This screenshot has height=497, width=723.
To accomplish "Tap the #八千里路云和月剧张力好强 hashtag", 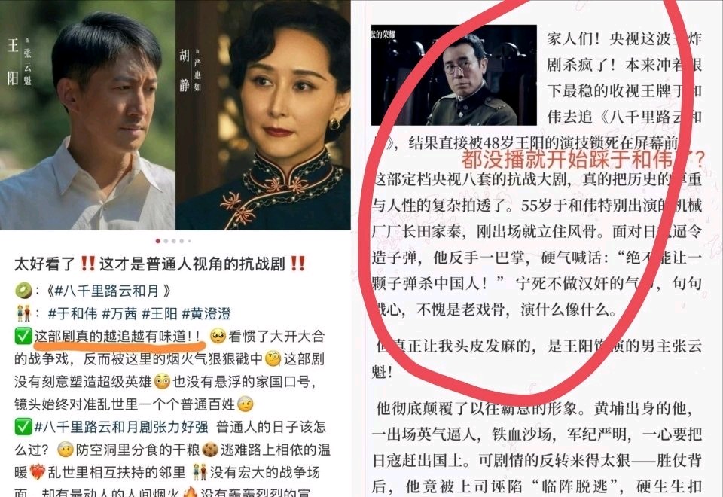I will coord(121,427).
